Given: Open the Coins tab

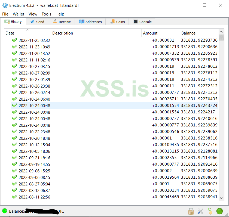Looking at the screenshot, I should point(117,22).
